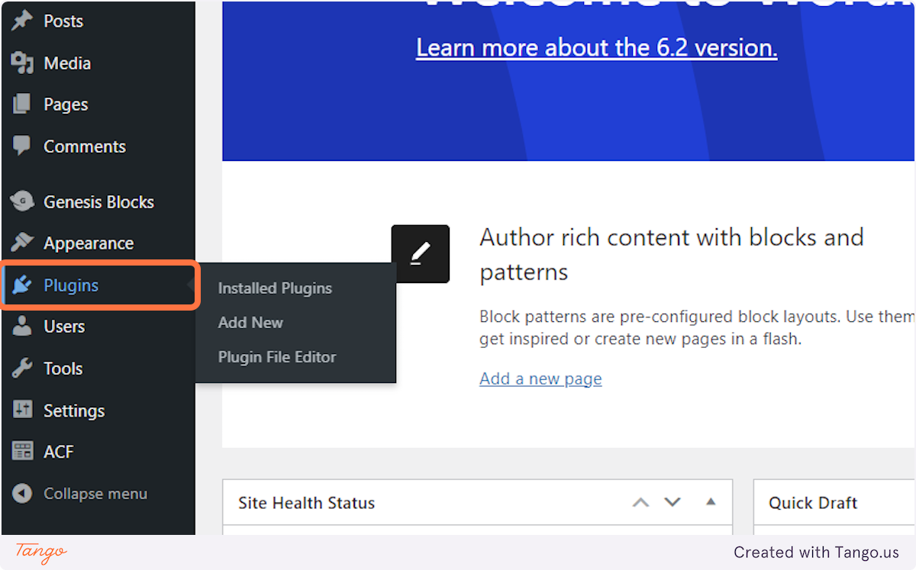The height and width of the screenshot is (570, 916).
Task: Collapse the Site Health Status widget
Action: pyautogui.click(x=711, y=502)
